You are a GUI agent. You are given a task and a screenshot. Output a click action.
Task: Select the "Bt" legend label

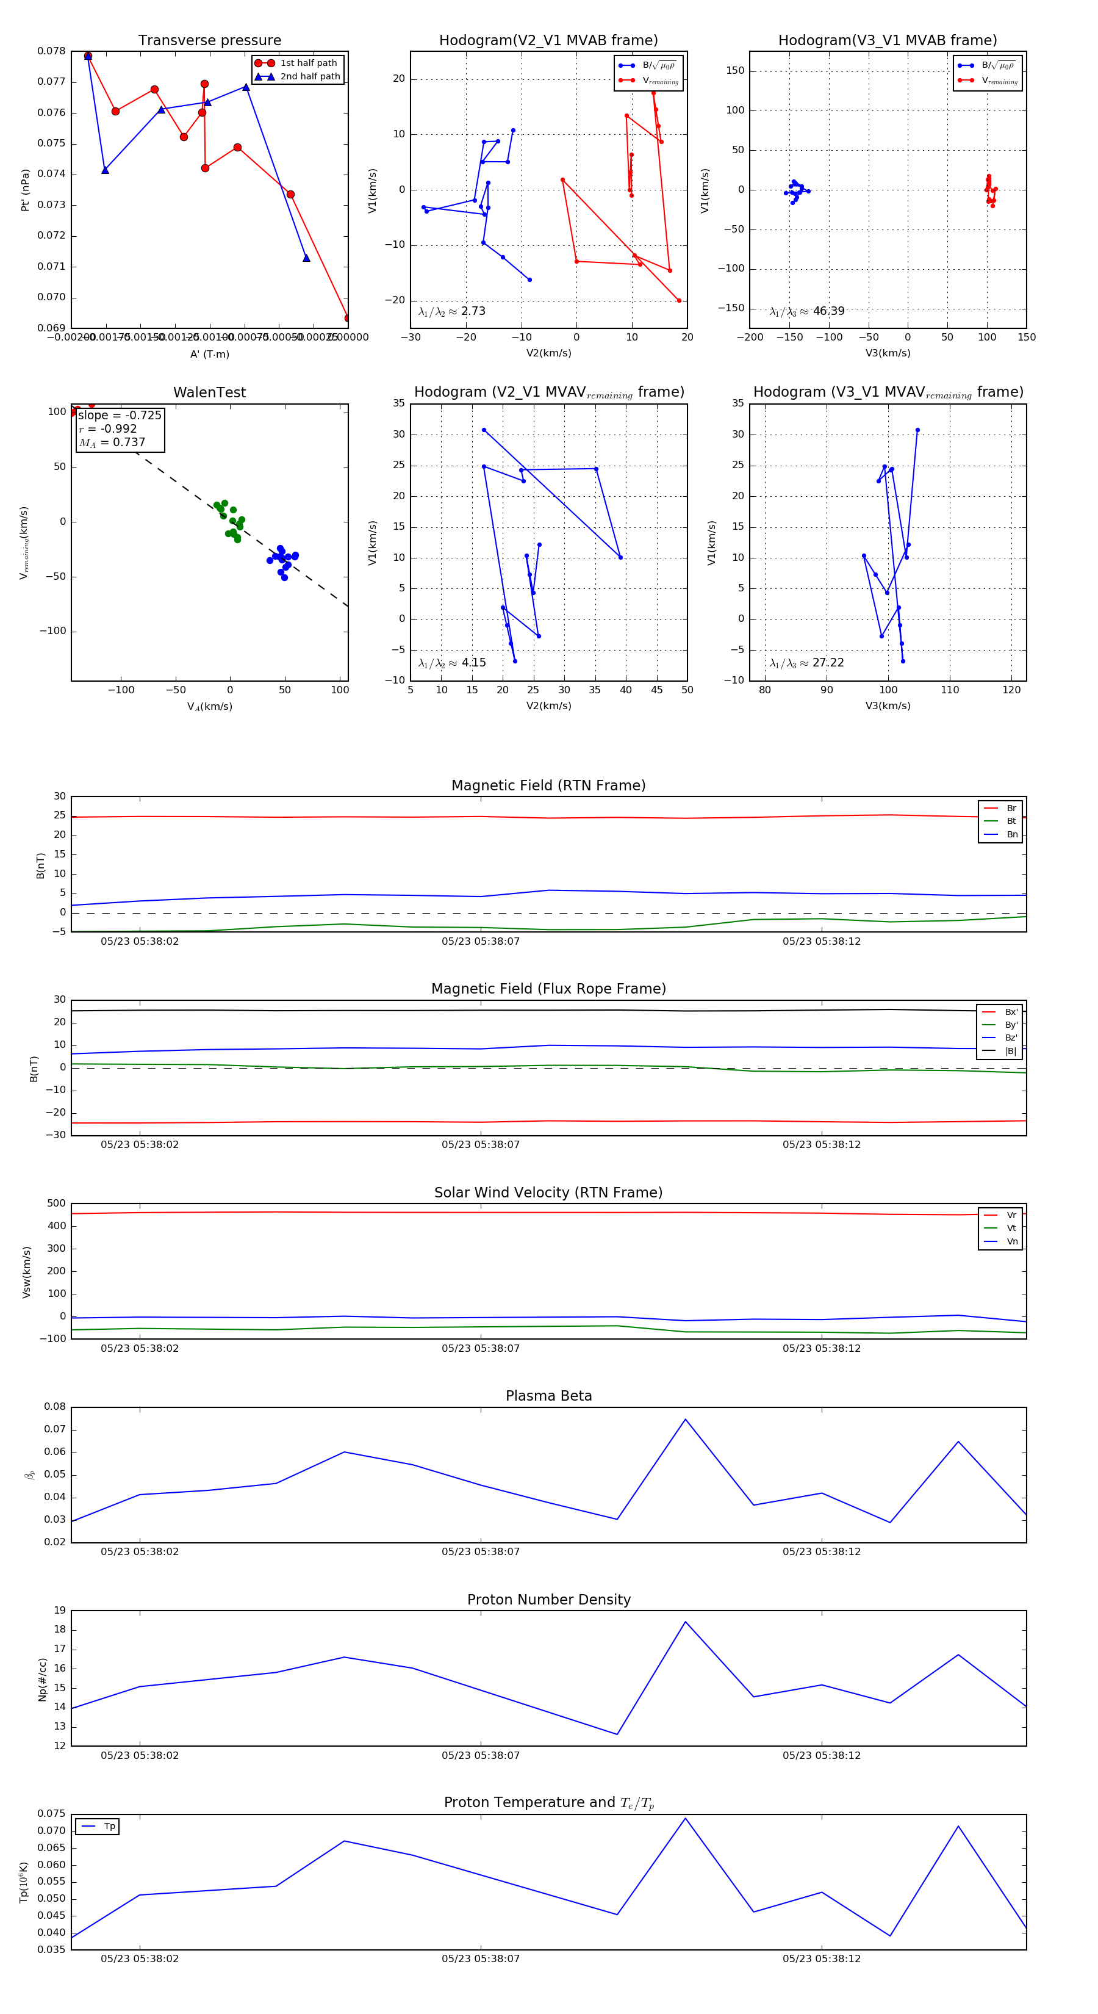click(1011, 821)
